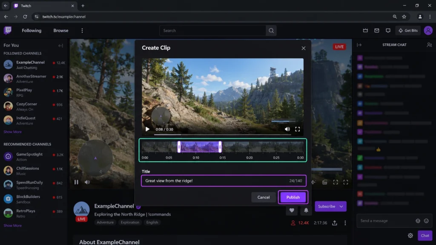The height and width of the screenshot is (245, 436).
Task: Open GameSpotlight recommended channel
Action: (34, 157)
